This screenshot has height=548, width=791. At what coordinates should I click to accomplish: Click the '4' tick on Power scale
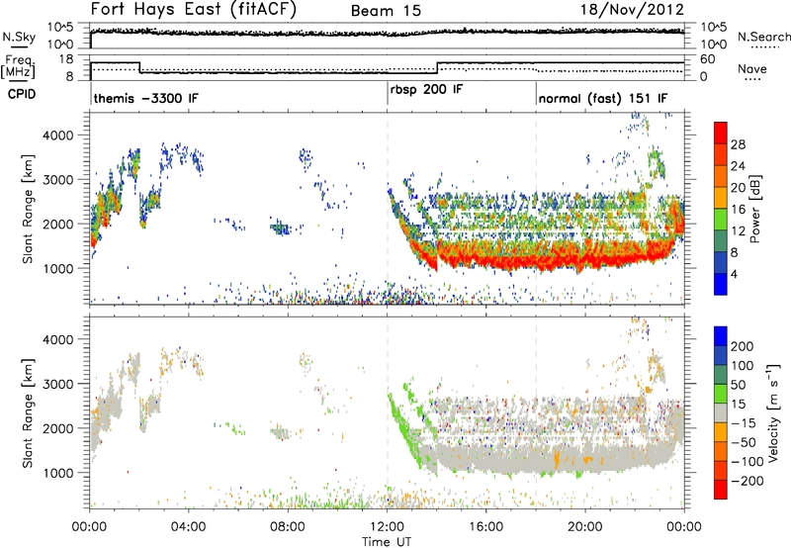[x=734, y=274]
